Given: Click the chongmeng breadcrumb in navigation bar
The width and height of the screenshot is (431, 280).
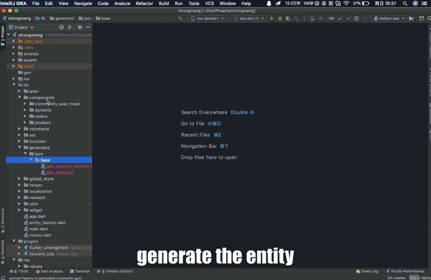Looking at the screenshot, I should (x=17, y=18).
